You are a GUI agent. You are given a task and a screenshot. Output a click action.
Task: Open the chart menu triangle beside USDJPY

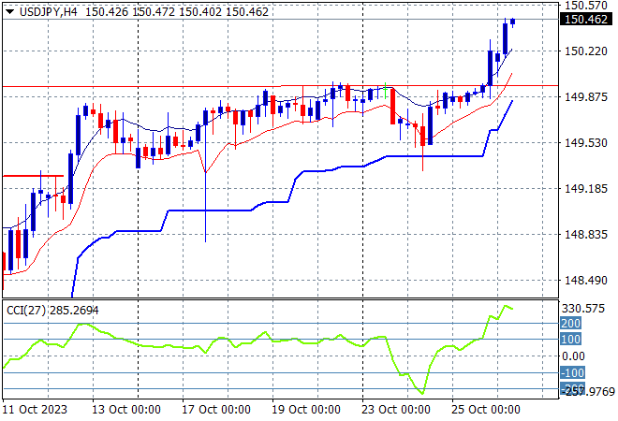[10, 12]
